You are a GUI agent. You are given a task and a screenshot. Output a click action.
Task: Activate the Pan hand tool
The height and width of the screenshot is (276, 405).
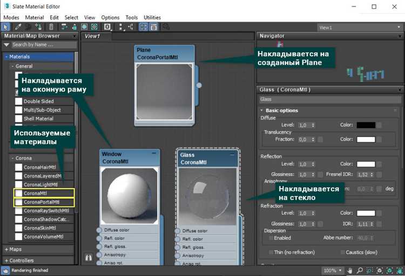pos(350,270)
